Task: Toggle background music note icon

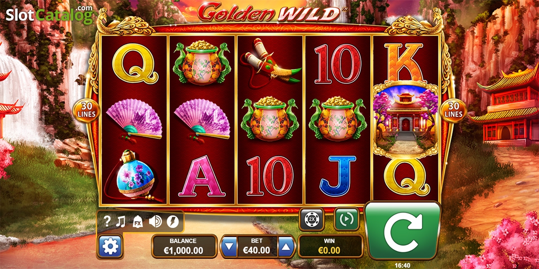Action: (x=120, y=221)
